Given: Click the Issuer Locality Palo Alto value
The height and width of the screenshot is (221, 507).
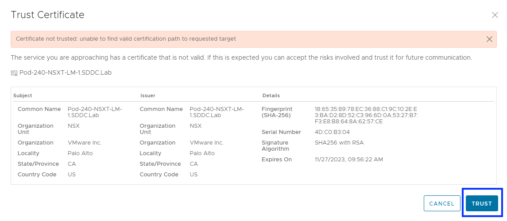Looking at the screenshot, I should pos(202,153).
